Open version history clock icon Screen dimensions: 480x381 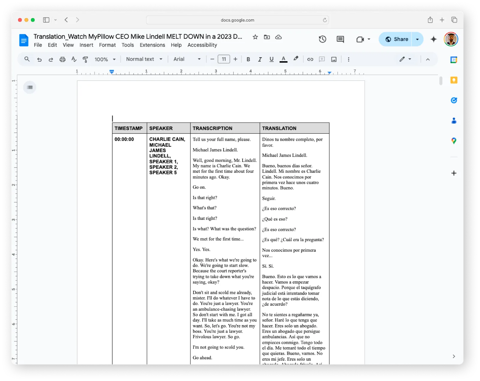click(322, 39)
